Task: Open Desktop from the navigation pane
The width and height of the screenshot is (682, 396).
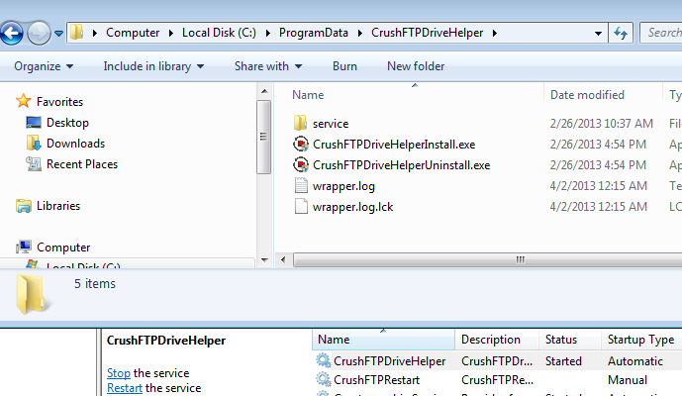Action: click(67, 123)
